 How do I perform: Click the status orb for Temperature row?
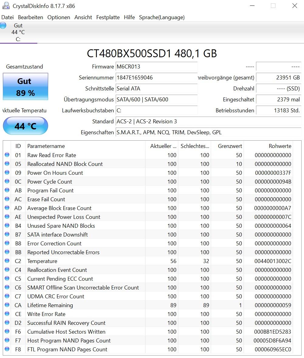click(7, 261)
